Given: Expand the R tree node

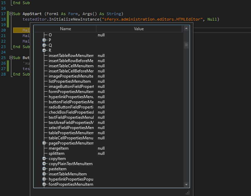Looking at the screenshot, I should tap(44, 50).
